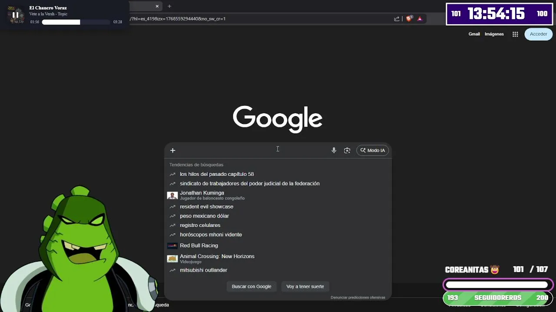Screen dimensions: 556x312
Task: Select 'sindicato de trabajadores del poder judicial' suggestion
Action: (x=278, y=184)
